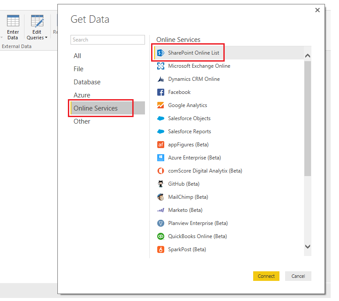Choose Google Analytics label
This screenshot has height=301, width=339.
coord(187,105)
